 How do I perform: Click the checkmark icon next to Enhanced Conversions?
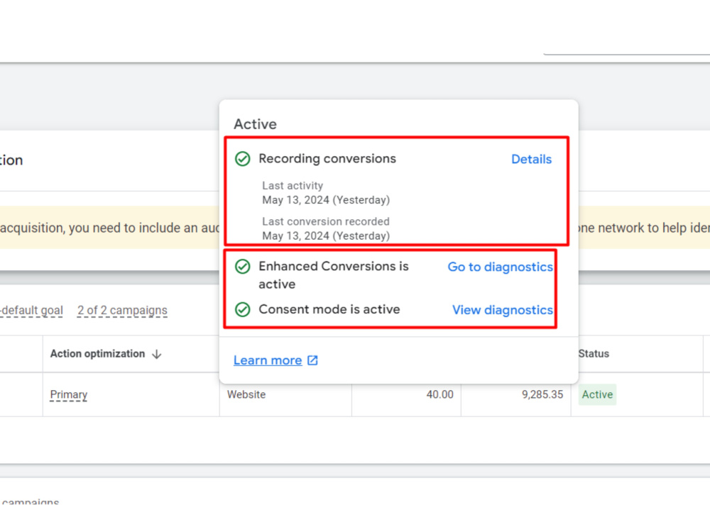[242, 267]
